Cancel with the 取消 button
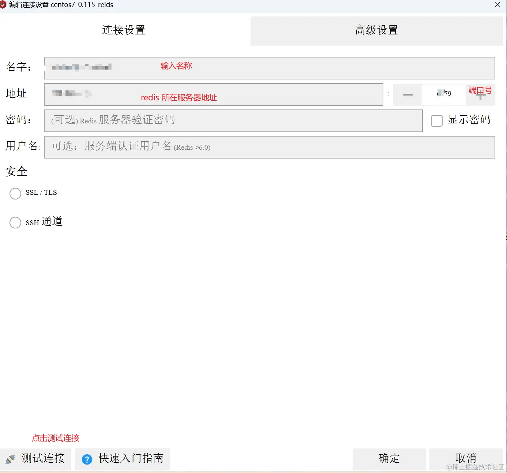This screenshot has height=473, width=507. click(466, 459)
